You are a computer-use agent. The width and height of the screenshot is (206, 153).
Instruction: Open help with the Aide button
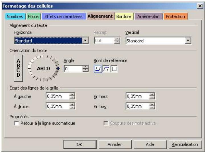tap(150, 144)
